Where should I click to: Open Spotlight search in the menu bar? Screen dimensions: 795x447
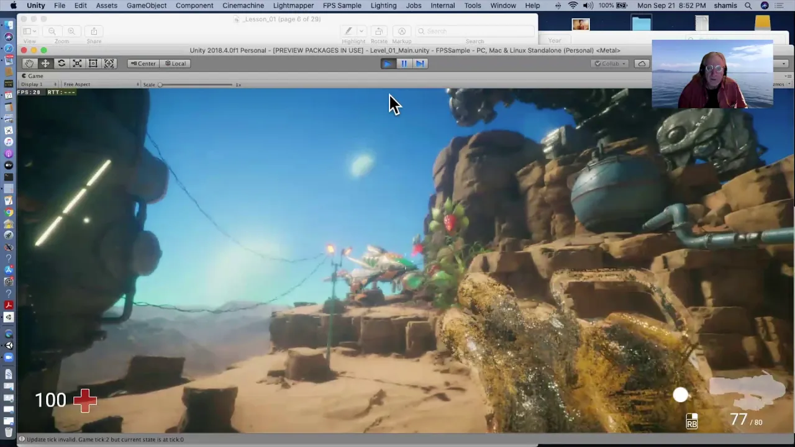(748, 6)
